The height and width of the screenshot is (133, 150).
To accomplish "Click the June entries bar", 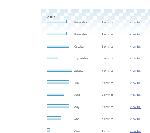I will [55, 94].
